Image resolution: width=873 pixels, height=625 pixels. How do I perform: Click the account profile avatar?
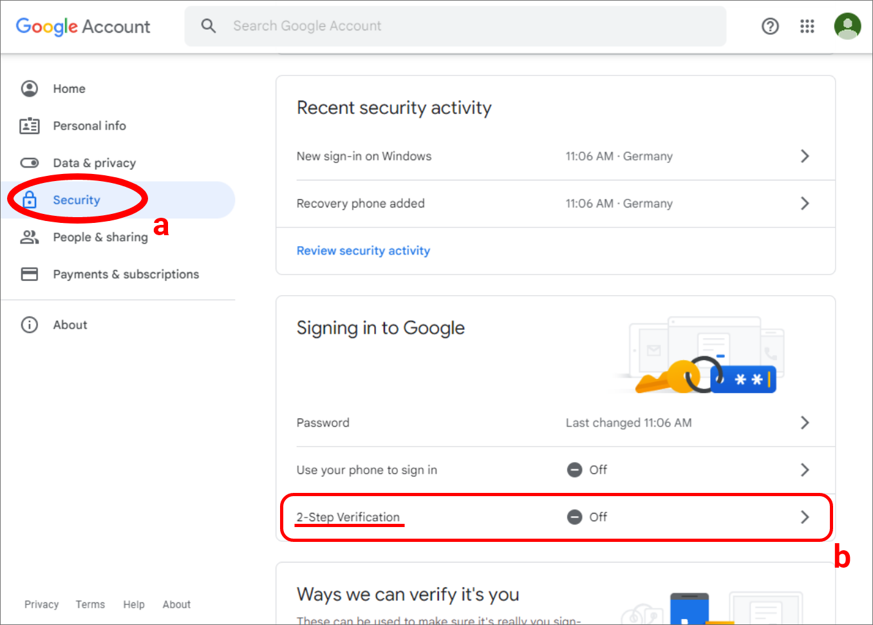847,26
